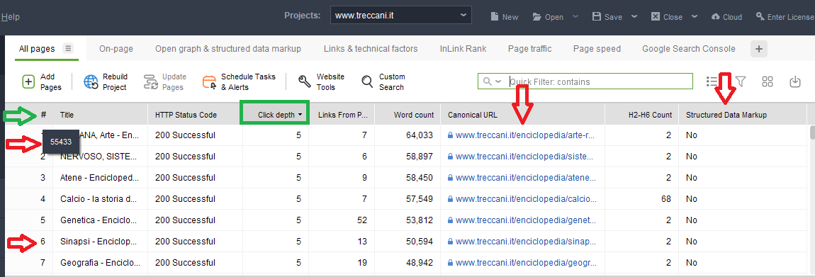
Task: Open canonical URL link for siste... page
Action: (x=525, y=157)
